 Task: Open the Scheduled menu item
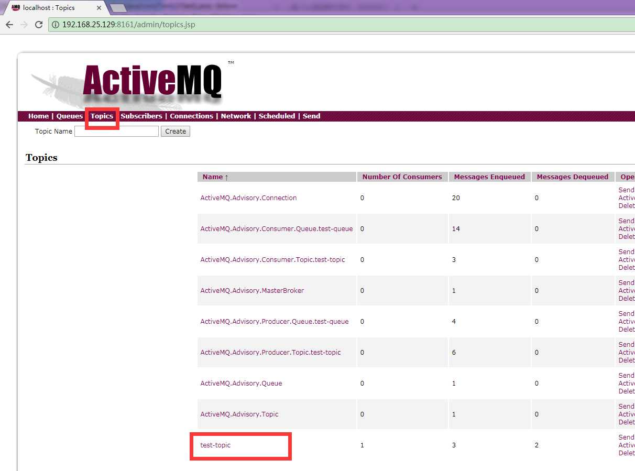[x=277, y=116]
